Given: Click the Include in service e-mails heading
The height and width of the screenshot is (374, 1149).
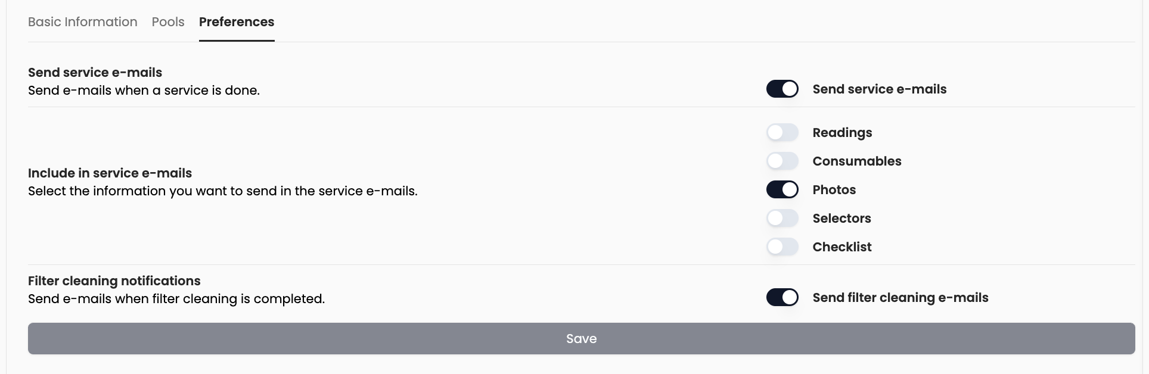Looking at the screenshot, I should click(109, 173).
